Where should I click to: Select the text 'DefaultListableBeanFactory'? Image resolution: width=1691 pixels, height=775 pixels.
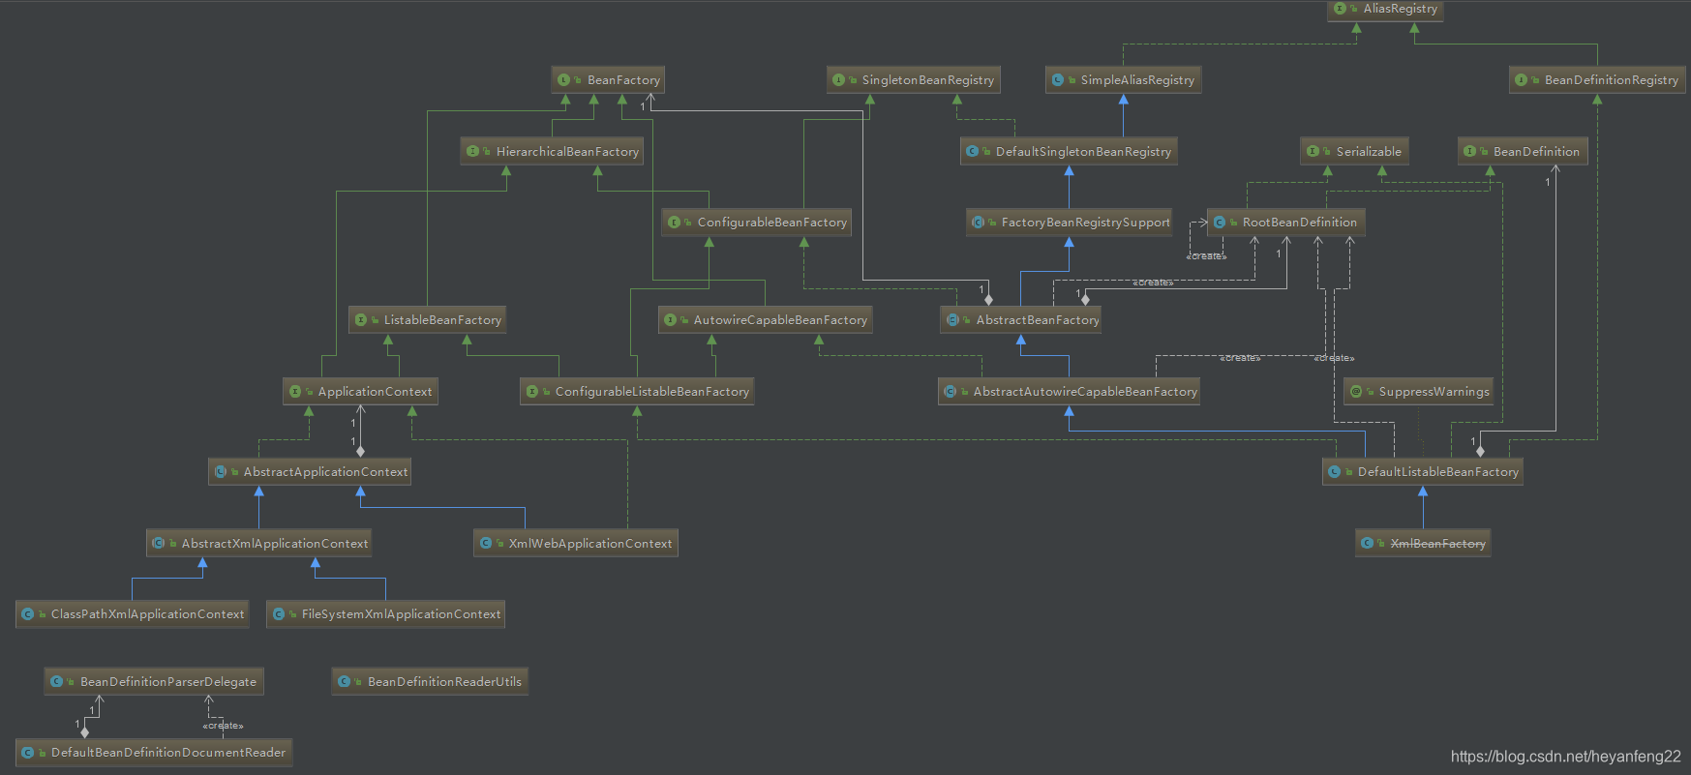[x=1438, y=472]
